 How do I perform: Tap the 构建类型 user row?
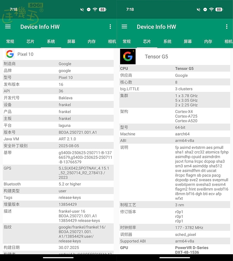coord(58,191)
